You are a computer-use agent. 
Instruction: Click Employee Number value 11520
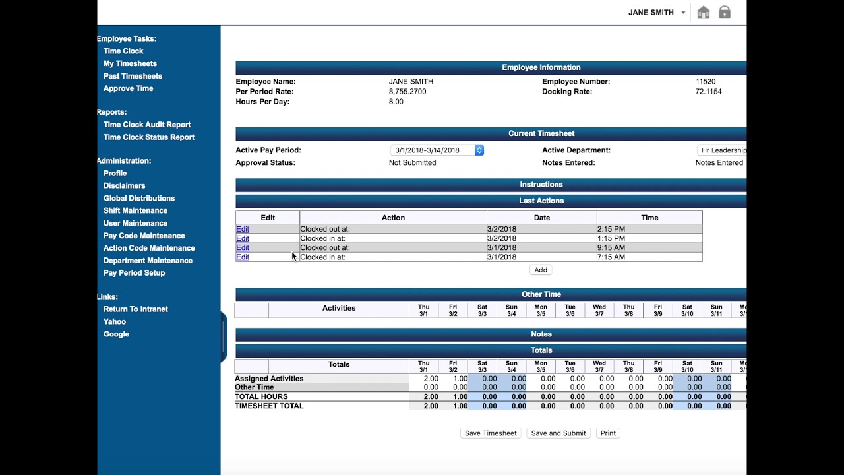coord(706,82)
